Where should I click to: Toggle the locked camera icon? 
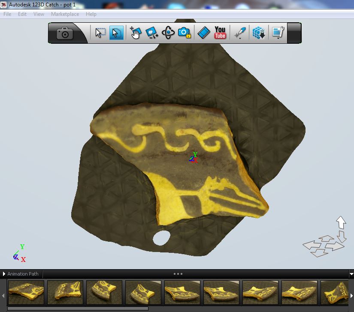pyautogui.click(x=184, y=33)
